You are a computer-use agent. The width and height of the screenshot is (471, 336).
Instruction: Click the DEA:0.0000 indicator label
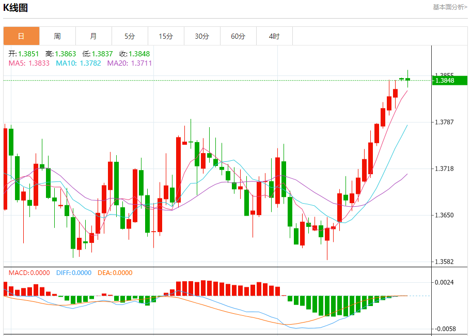tap(115, 272)
